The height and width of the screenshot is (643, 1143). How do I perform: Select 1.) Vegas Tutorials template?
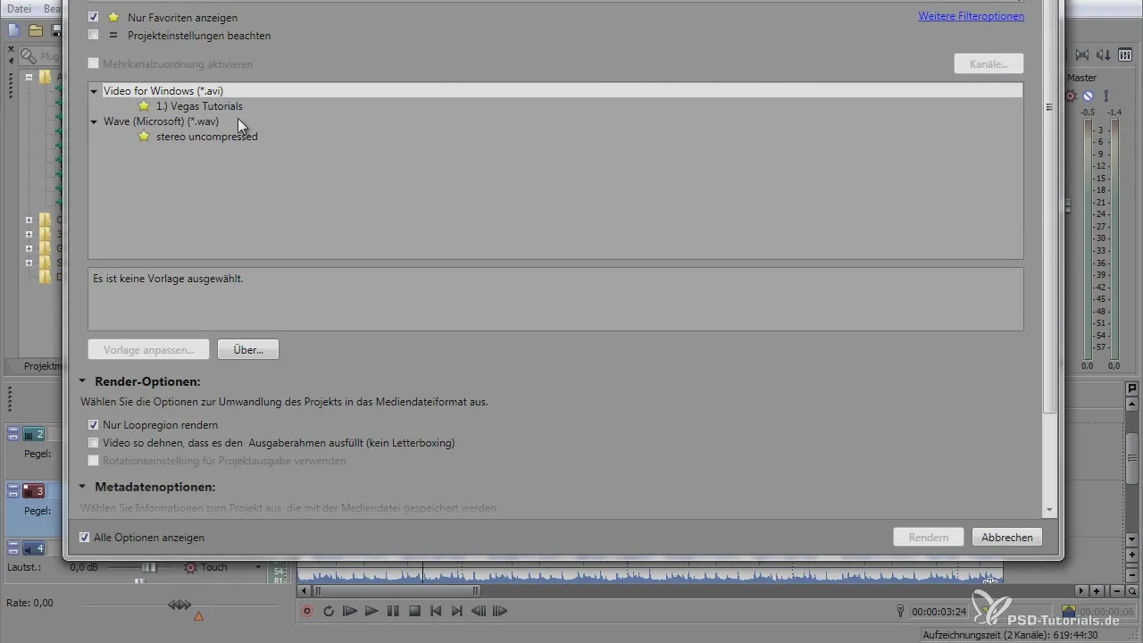[x=199, y=106]
